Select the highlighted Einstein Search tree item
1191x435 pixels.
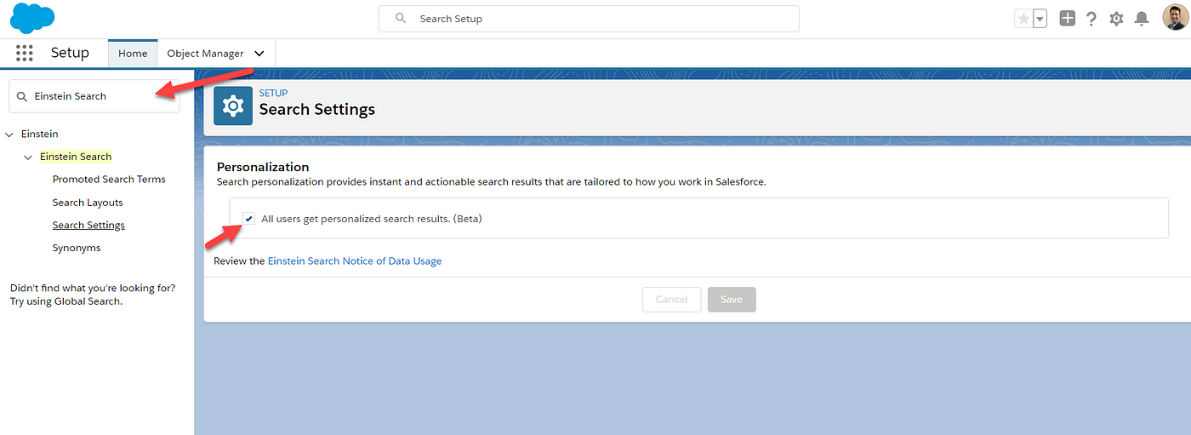coord(76,157)
